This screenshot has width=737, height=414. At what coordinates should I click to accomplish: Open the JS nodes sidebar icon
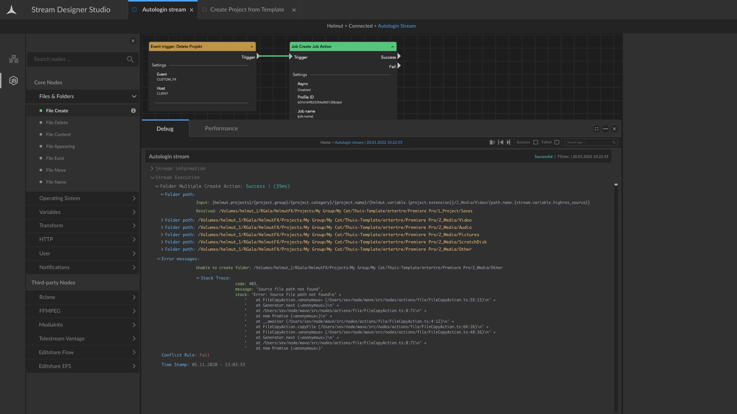[13, 80]
